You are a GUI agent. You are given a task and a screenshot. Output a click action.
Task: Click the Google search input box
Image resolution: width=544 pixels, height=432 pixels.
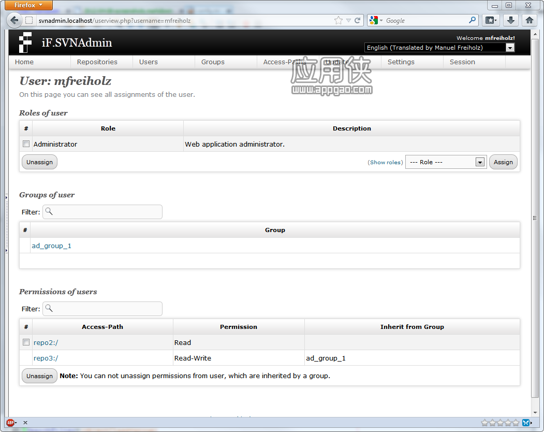pyautogui.click(x=426, y=21)
